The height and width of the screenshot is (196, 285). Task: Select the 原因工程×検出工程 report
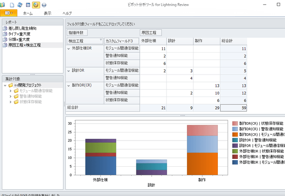tap(24, 45)
